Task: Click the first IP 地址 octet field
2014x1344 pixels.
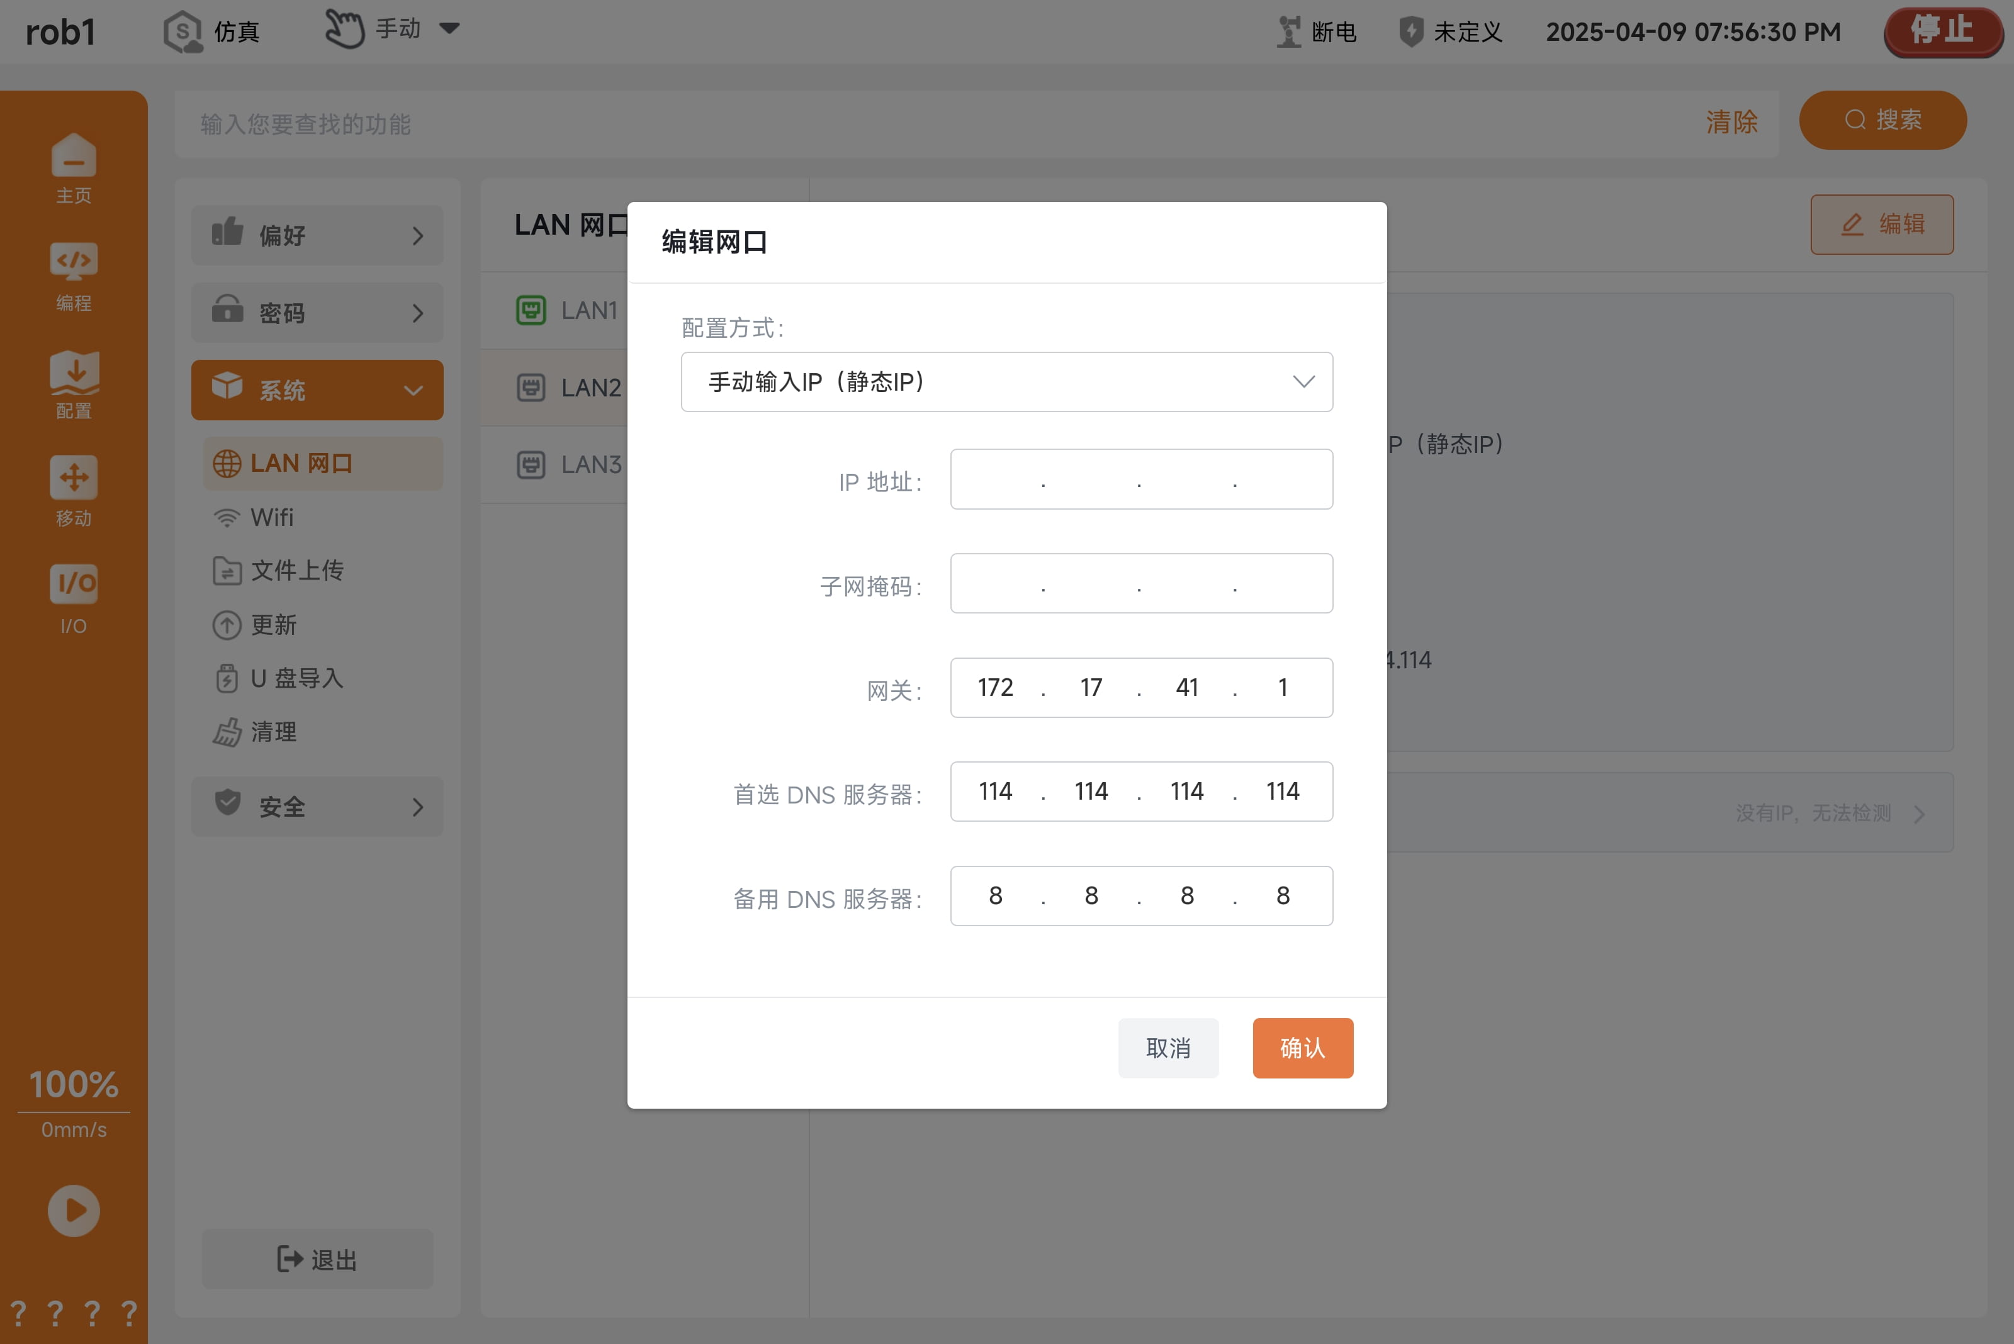Action: (996, 479)
